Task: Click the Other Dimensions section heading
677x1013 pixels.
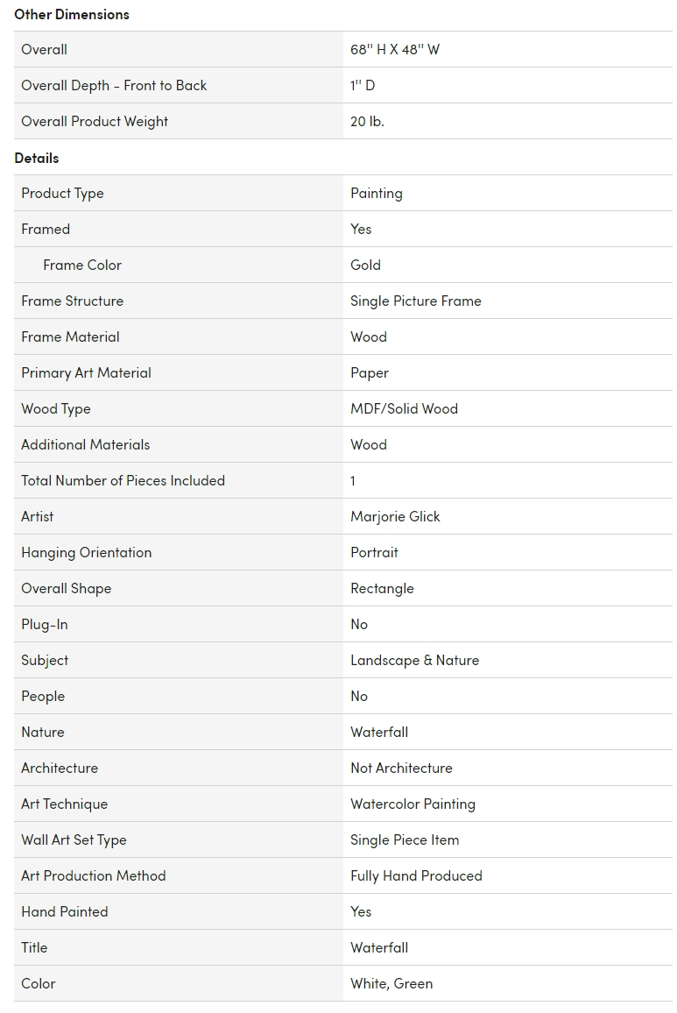Action: coord(72,14)
